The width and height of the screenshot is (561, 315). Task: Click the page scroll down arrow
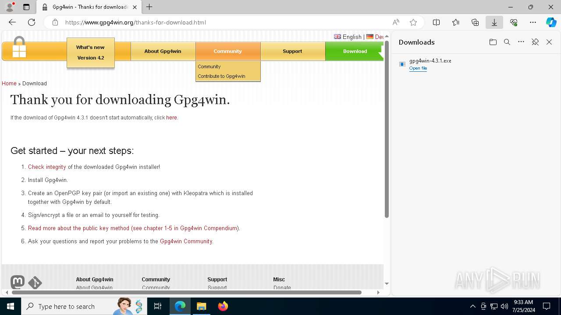coord(387,283)
